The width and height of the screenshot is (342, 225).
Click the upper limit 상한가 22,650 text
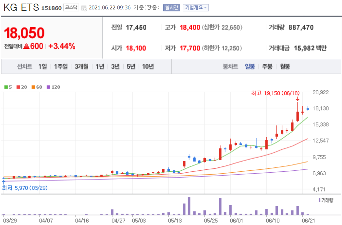click(222, 27)
